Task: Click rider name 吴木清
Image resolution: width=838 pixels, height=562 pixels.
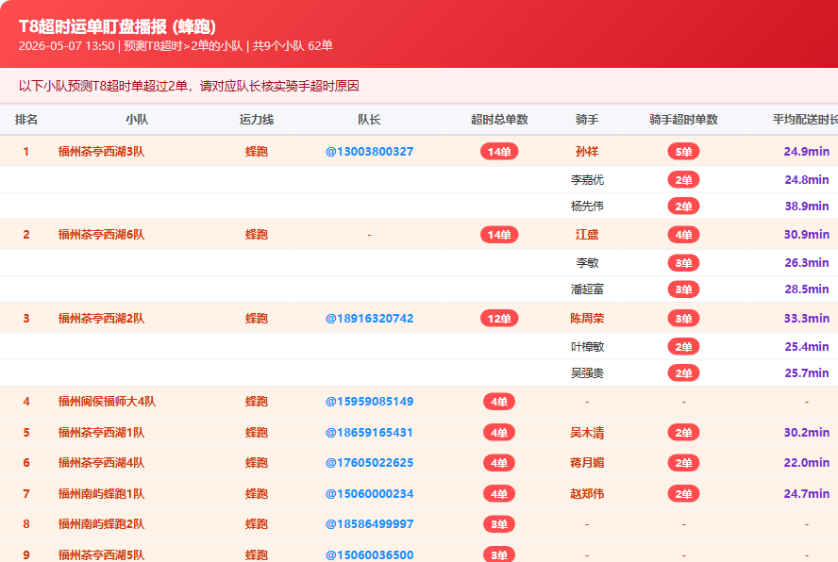Action: (587, 432)
